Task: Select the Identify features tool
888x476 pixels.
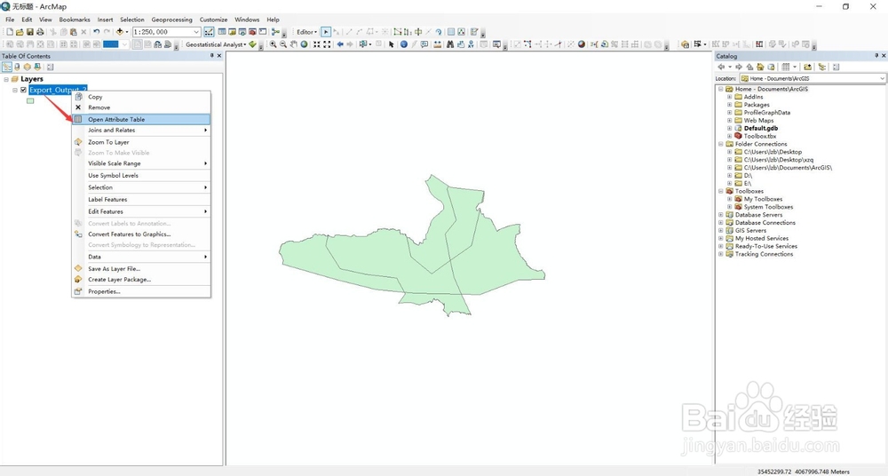Action: tap(404, 44)
